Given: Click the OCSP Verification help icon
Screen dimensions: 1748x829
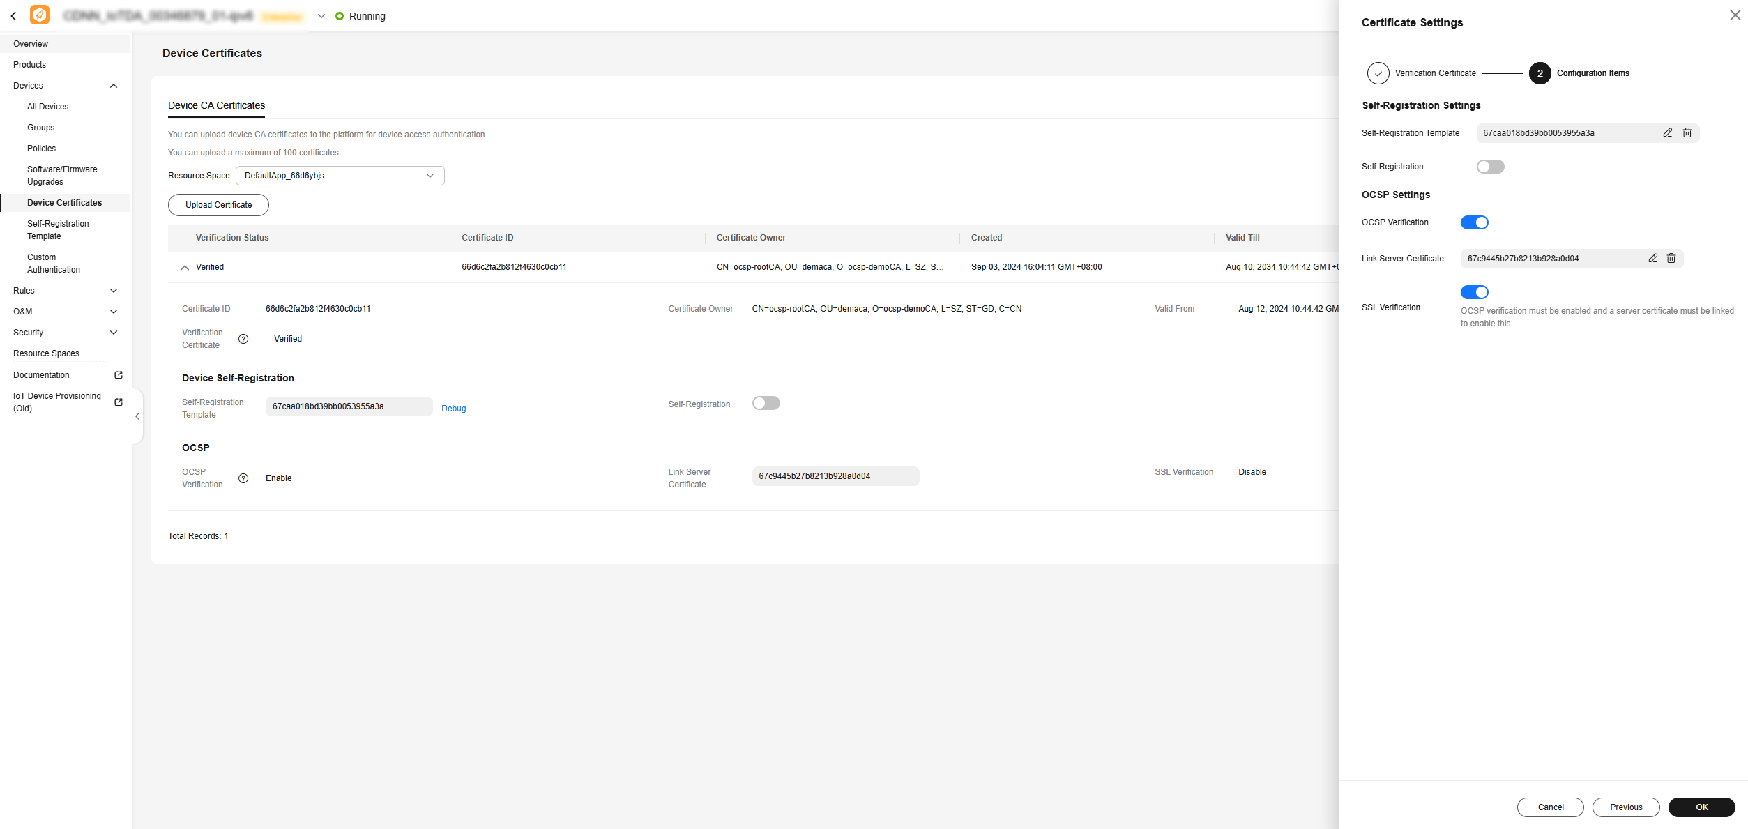Looking at the screenshot, I should [243, 478].
